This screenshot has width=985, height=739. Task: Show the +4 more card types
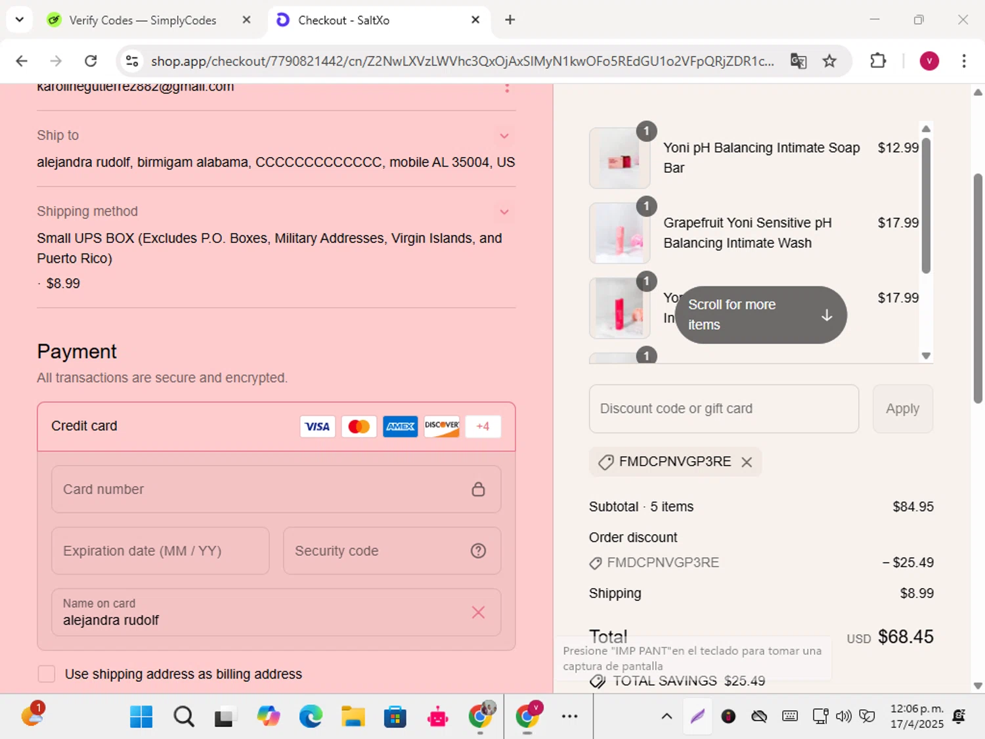483,426
